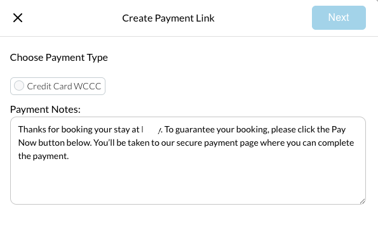The image size is (378, 249).
Task: Choose the Credit Card WCCC label text
Action: coord(64,86)
